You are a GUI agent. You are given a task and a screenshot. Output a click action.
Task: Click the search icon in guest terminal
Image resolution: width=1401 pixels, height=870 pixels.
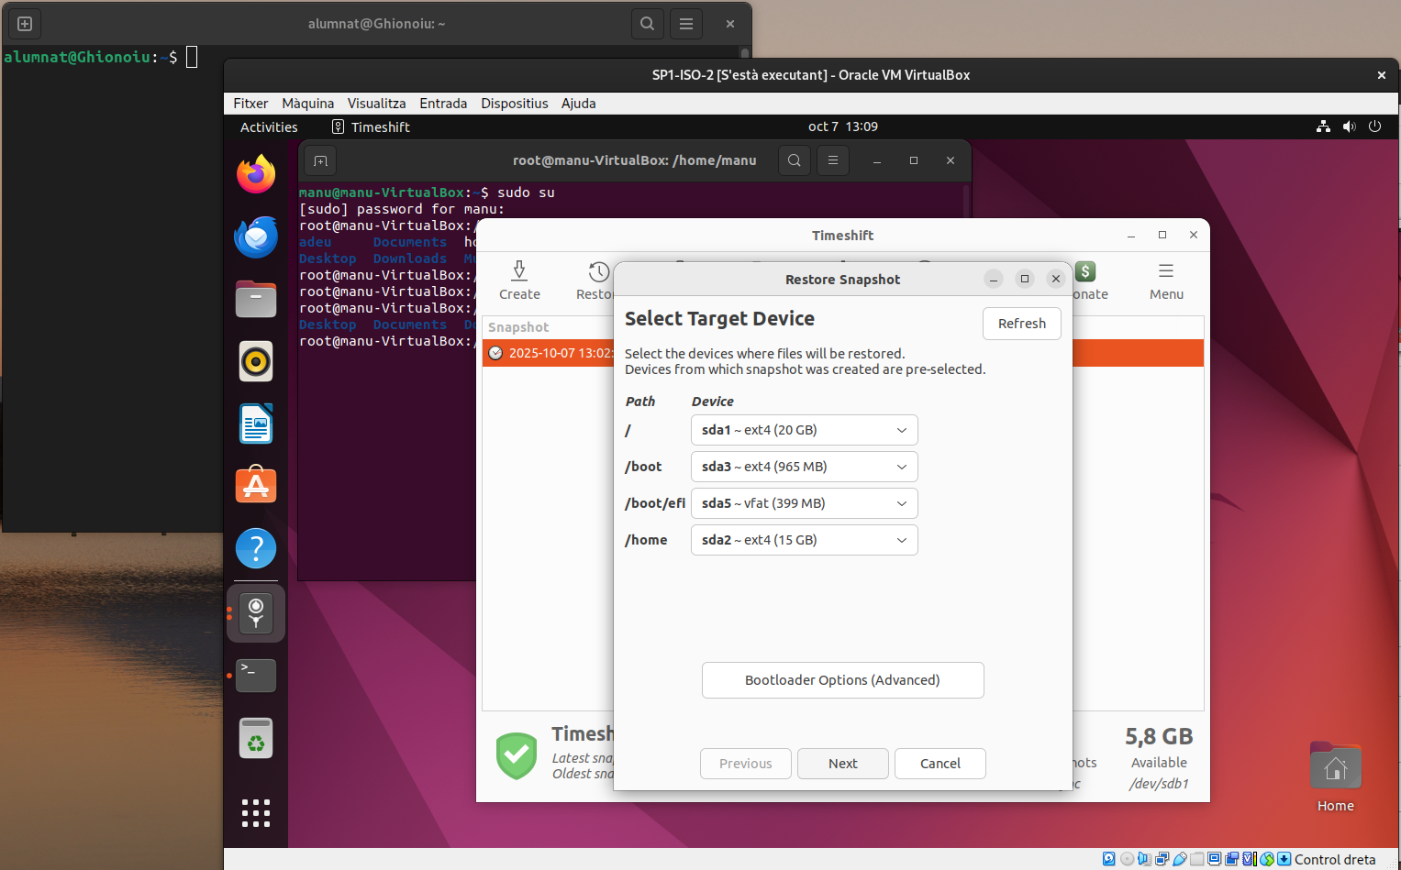795,160
